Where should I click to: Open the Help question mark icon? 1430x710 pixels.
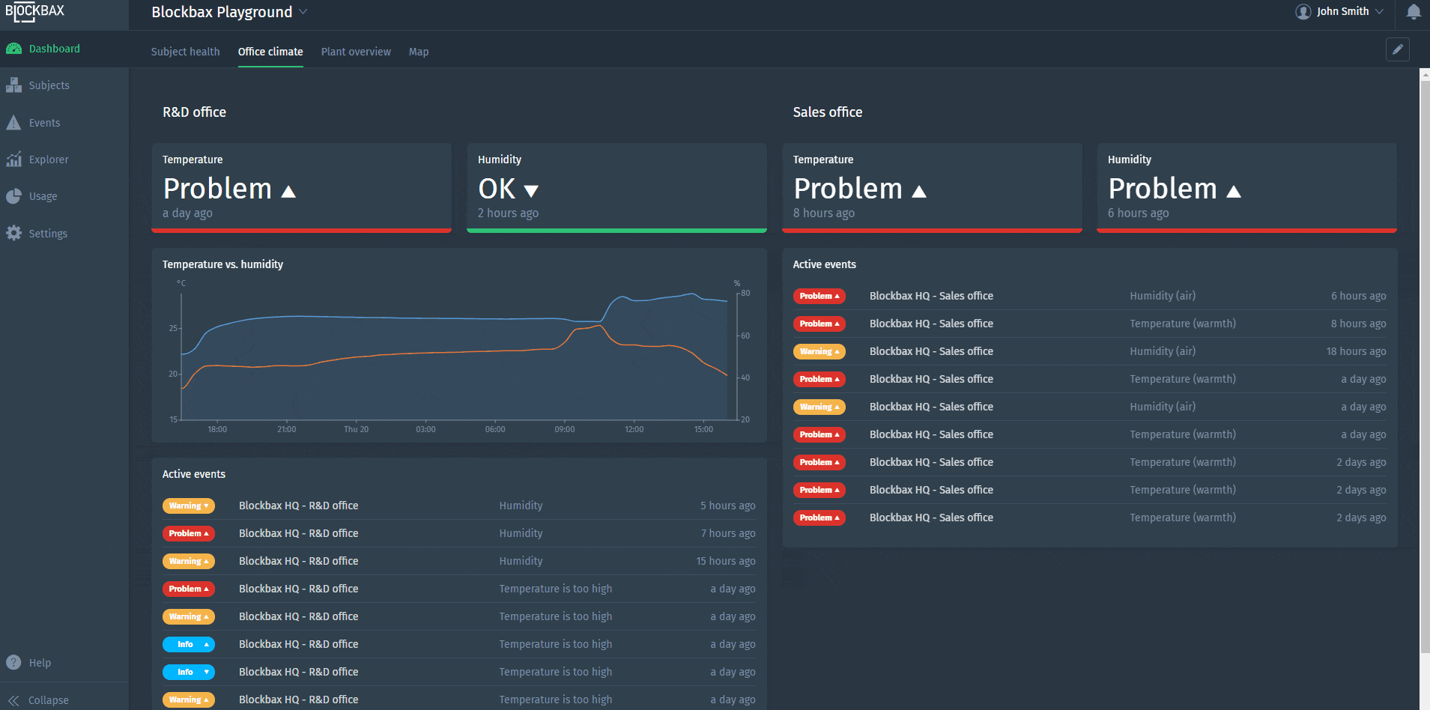(13, 663)
